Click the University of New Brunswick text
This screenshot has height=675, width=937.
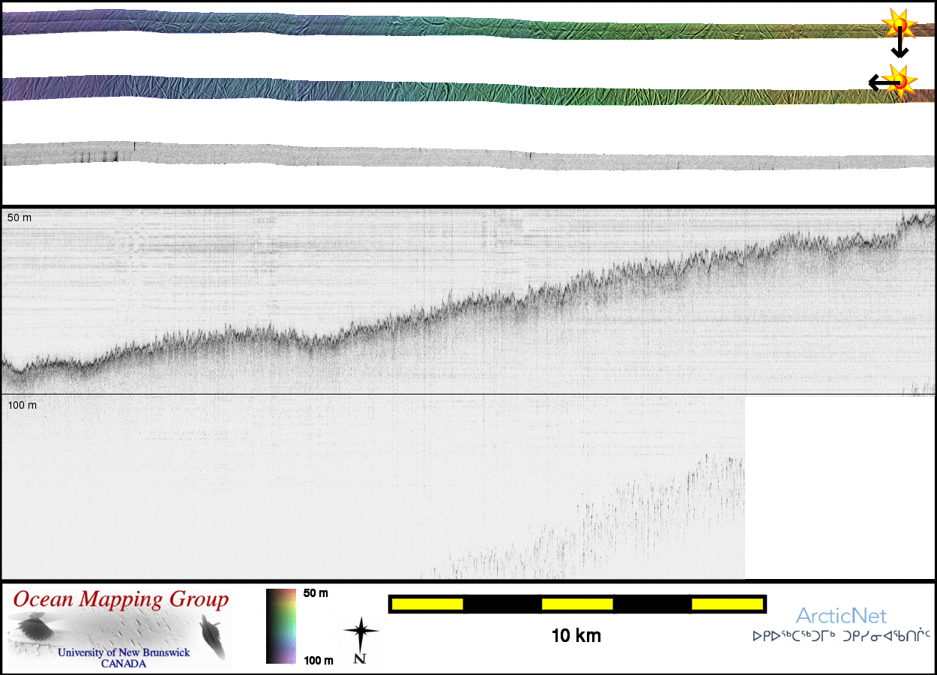click(x=124, y=652)
